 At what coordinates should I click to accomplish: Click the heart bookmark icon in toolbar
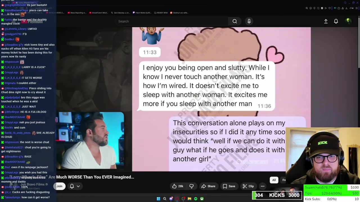[x=330, y=8]
